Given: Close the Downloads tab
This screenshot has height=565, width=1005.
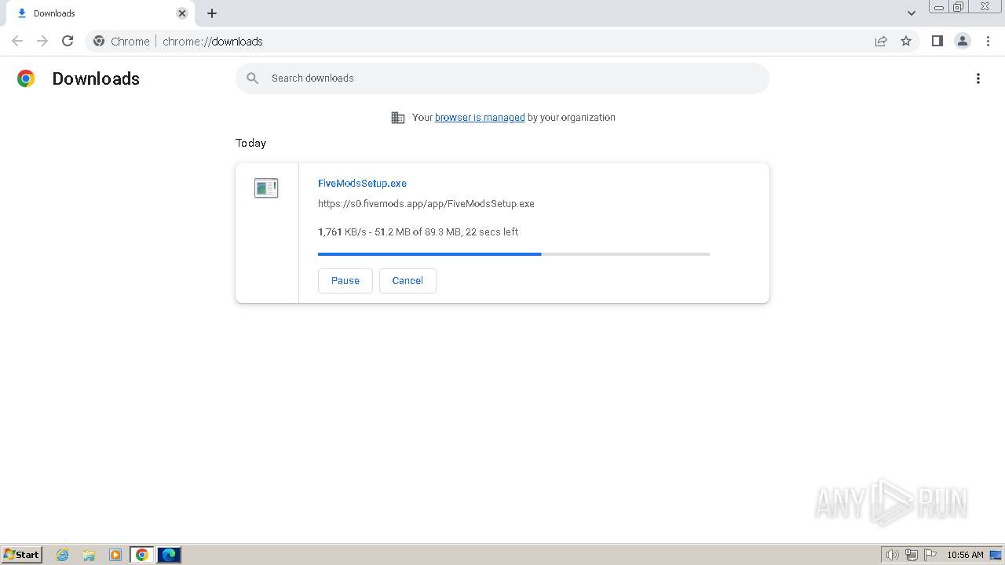Looking at the screenshot, I should pyautogui.click(x=182, y=13).
